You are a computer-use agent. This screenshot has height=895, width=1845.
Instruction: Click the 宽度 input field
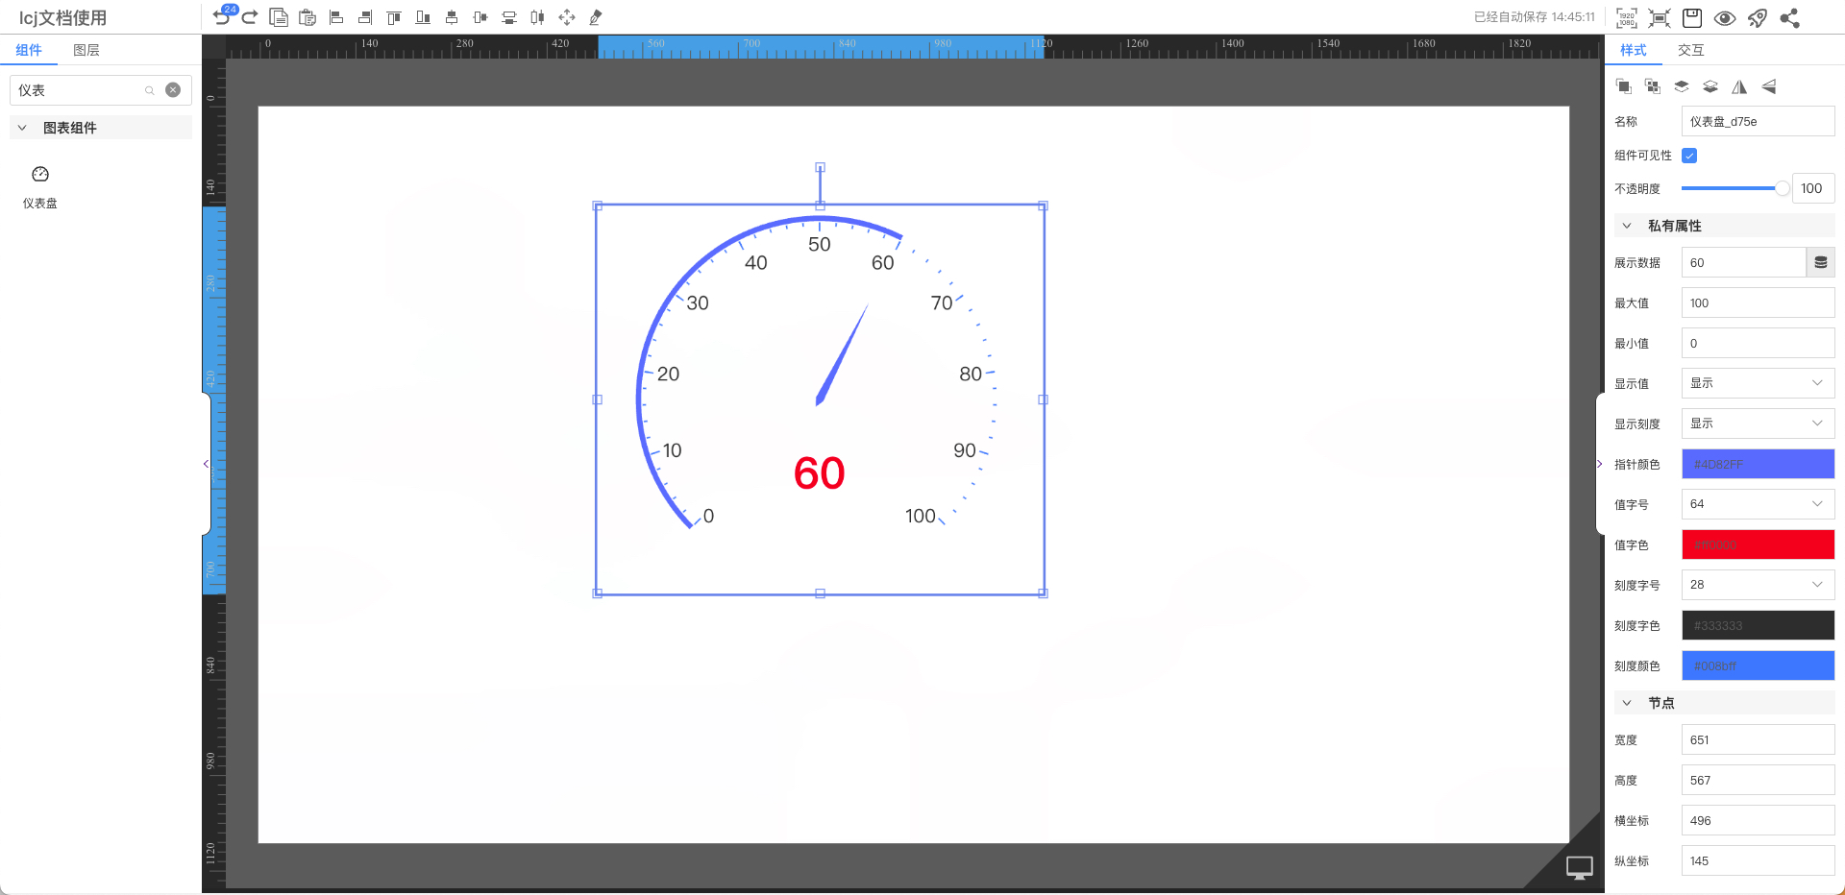[1758, 739]
